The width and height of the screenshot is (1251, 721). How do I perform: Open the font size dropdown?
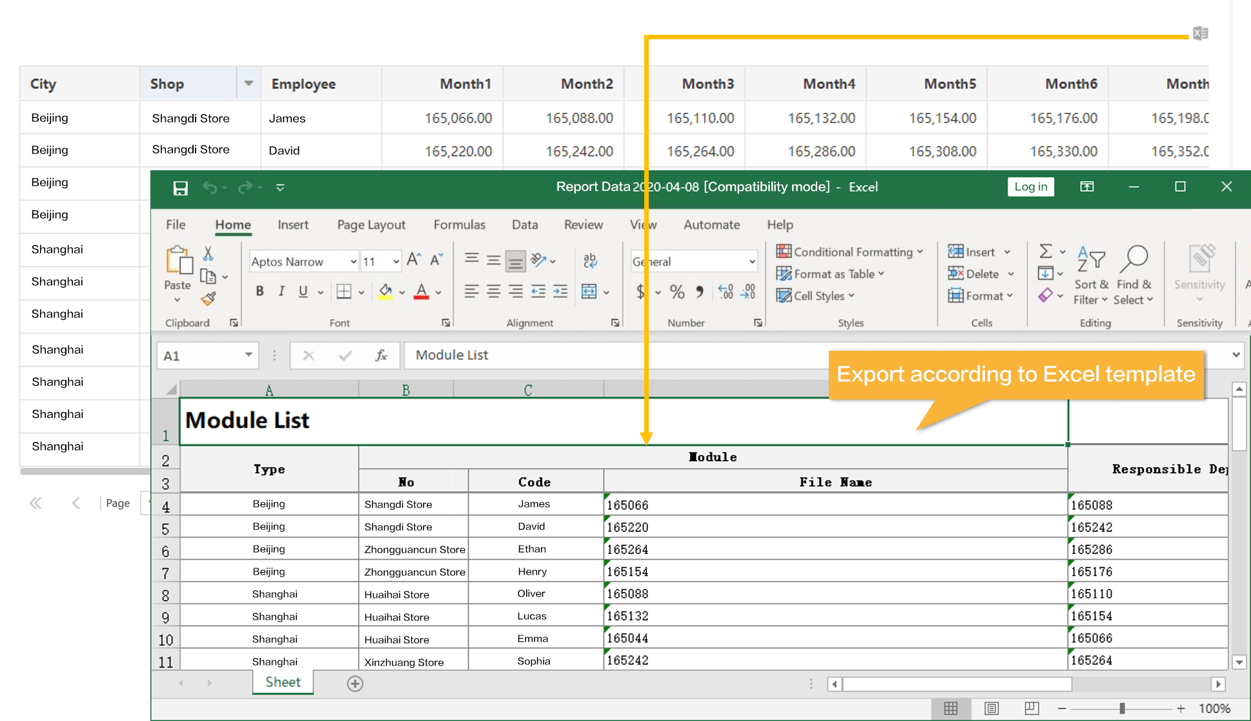[396, 262]
